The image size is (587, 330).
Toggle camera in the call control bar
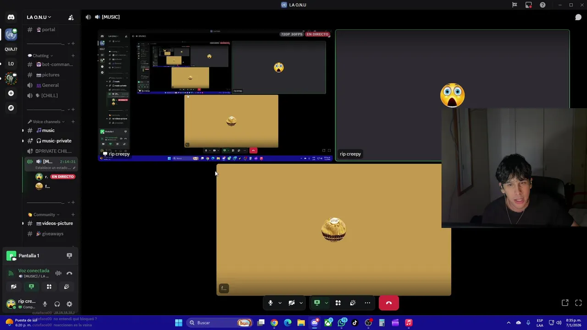coord(292,303)
